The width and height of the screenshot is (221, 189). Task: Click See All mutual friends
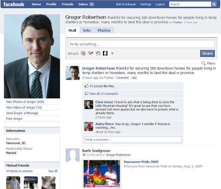[x=53, y=171]
